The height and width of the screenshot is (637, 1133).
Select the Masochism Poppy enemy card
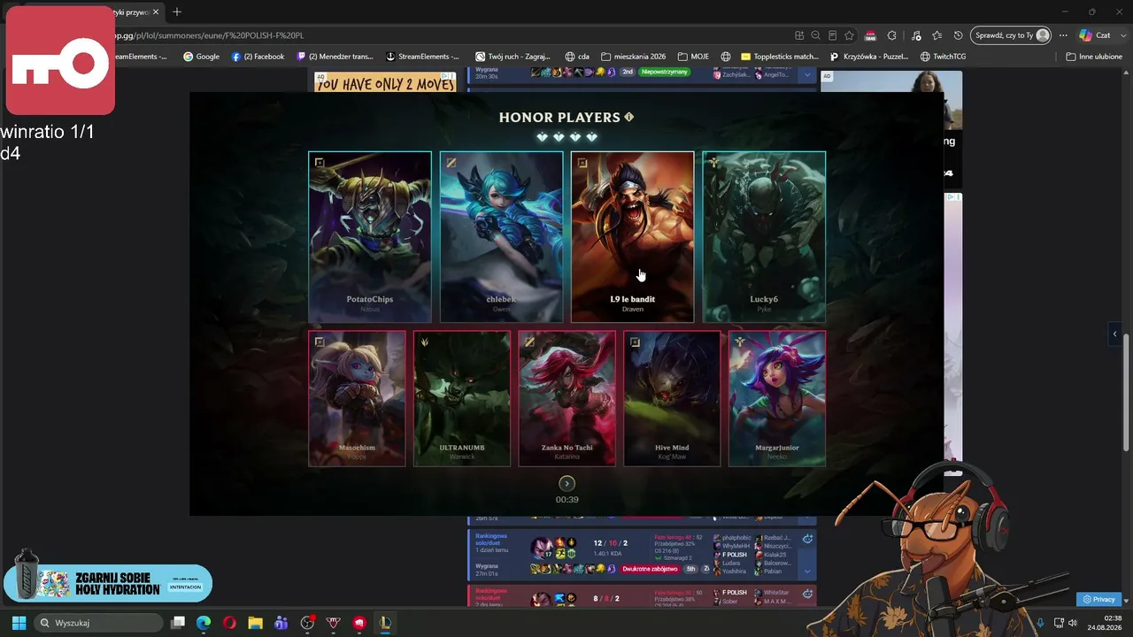tap(357, 398)
